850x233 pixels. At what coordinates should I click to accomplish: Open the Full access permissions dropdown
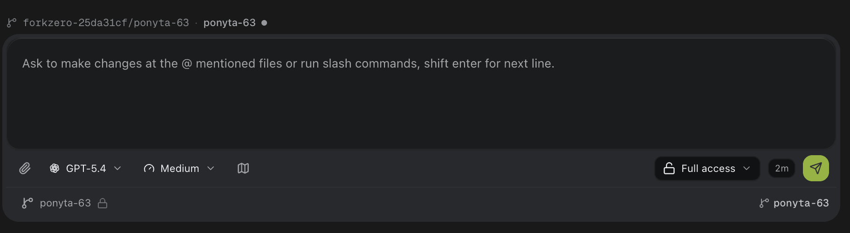pyautogui.click(x=707, y=168)
